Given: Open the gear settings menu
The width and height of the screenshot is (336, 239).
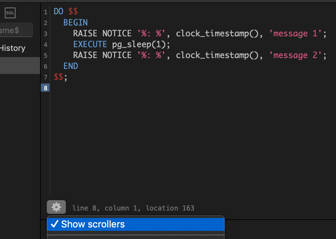Looking at the screenshot, I should tap(56, 207).
